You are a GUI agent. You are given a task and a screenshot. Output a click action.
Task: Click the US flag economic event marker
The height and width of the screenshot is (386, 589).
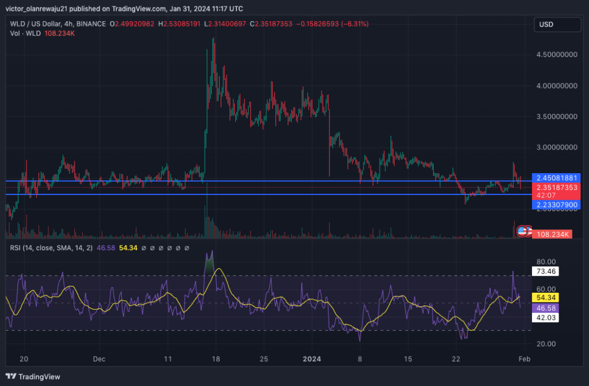point(522,231)
